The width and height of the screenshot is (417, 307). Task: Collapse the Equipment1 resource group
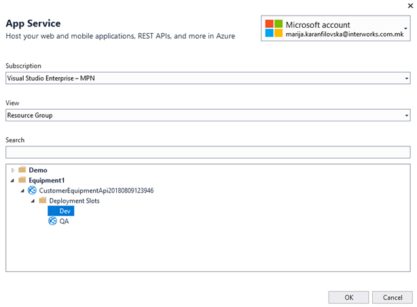12,180
